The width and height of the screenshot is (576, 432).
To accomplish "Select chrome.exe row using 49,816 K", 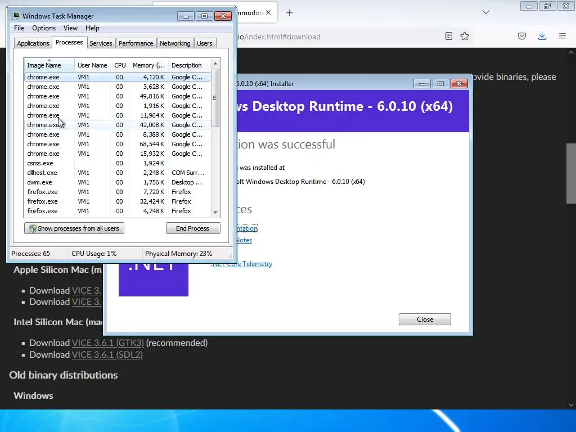I will [x=117, y=96].
